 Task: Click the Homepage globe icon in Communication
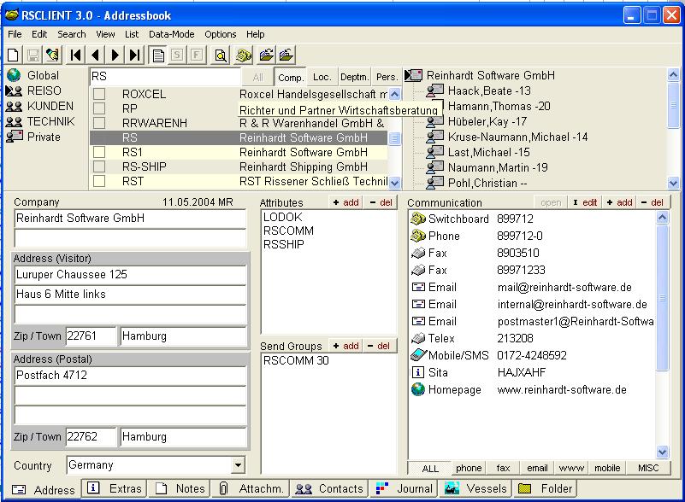pyautogui.click(x=418, y=389)
